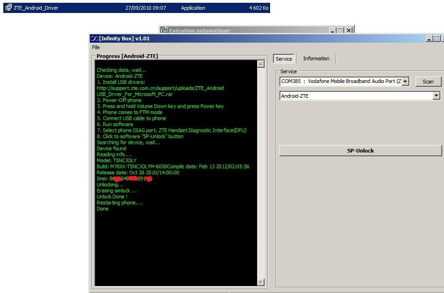Expand the Android-ZTE model dropdown

coord(436,96)
